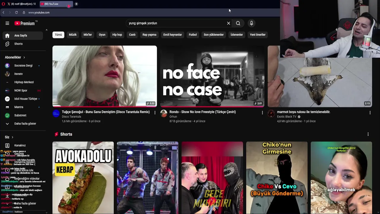Open Socrates Dergi channel subscription
Image resolution: width=380 pixels, height=214 pixels.
click(23, 65)
